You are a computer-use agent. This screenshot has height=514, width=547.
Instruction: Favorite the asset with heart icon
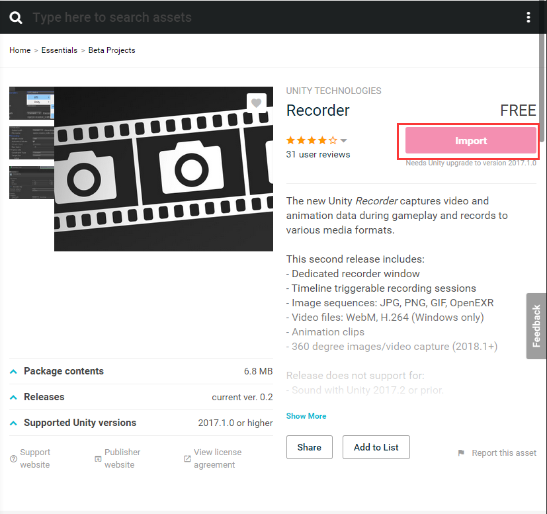pos(257,103)
